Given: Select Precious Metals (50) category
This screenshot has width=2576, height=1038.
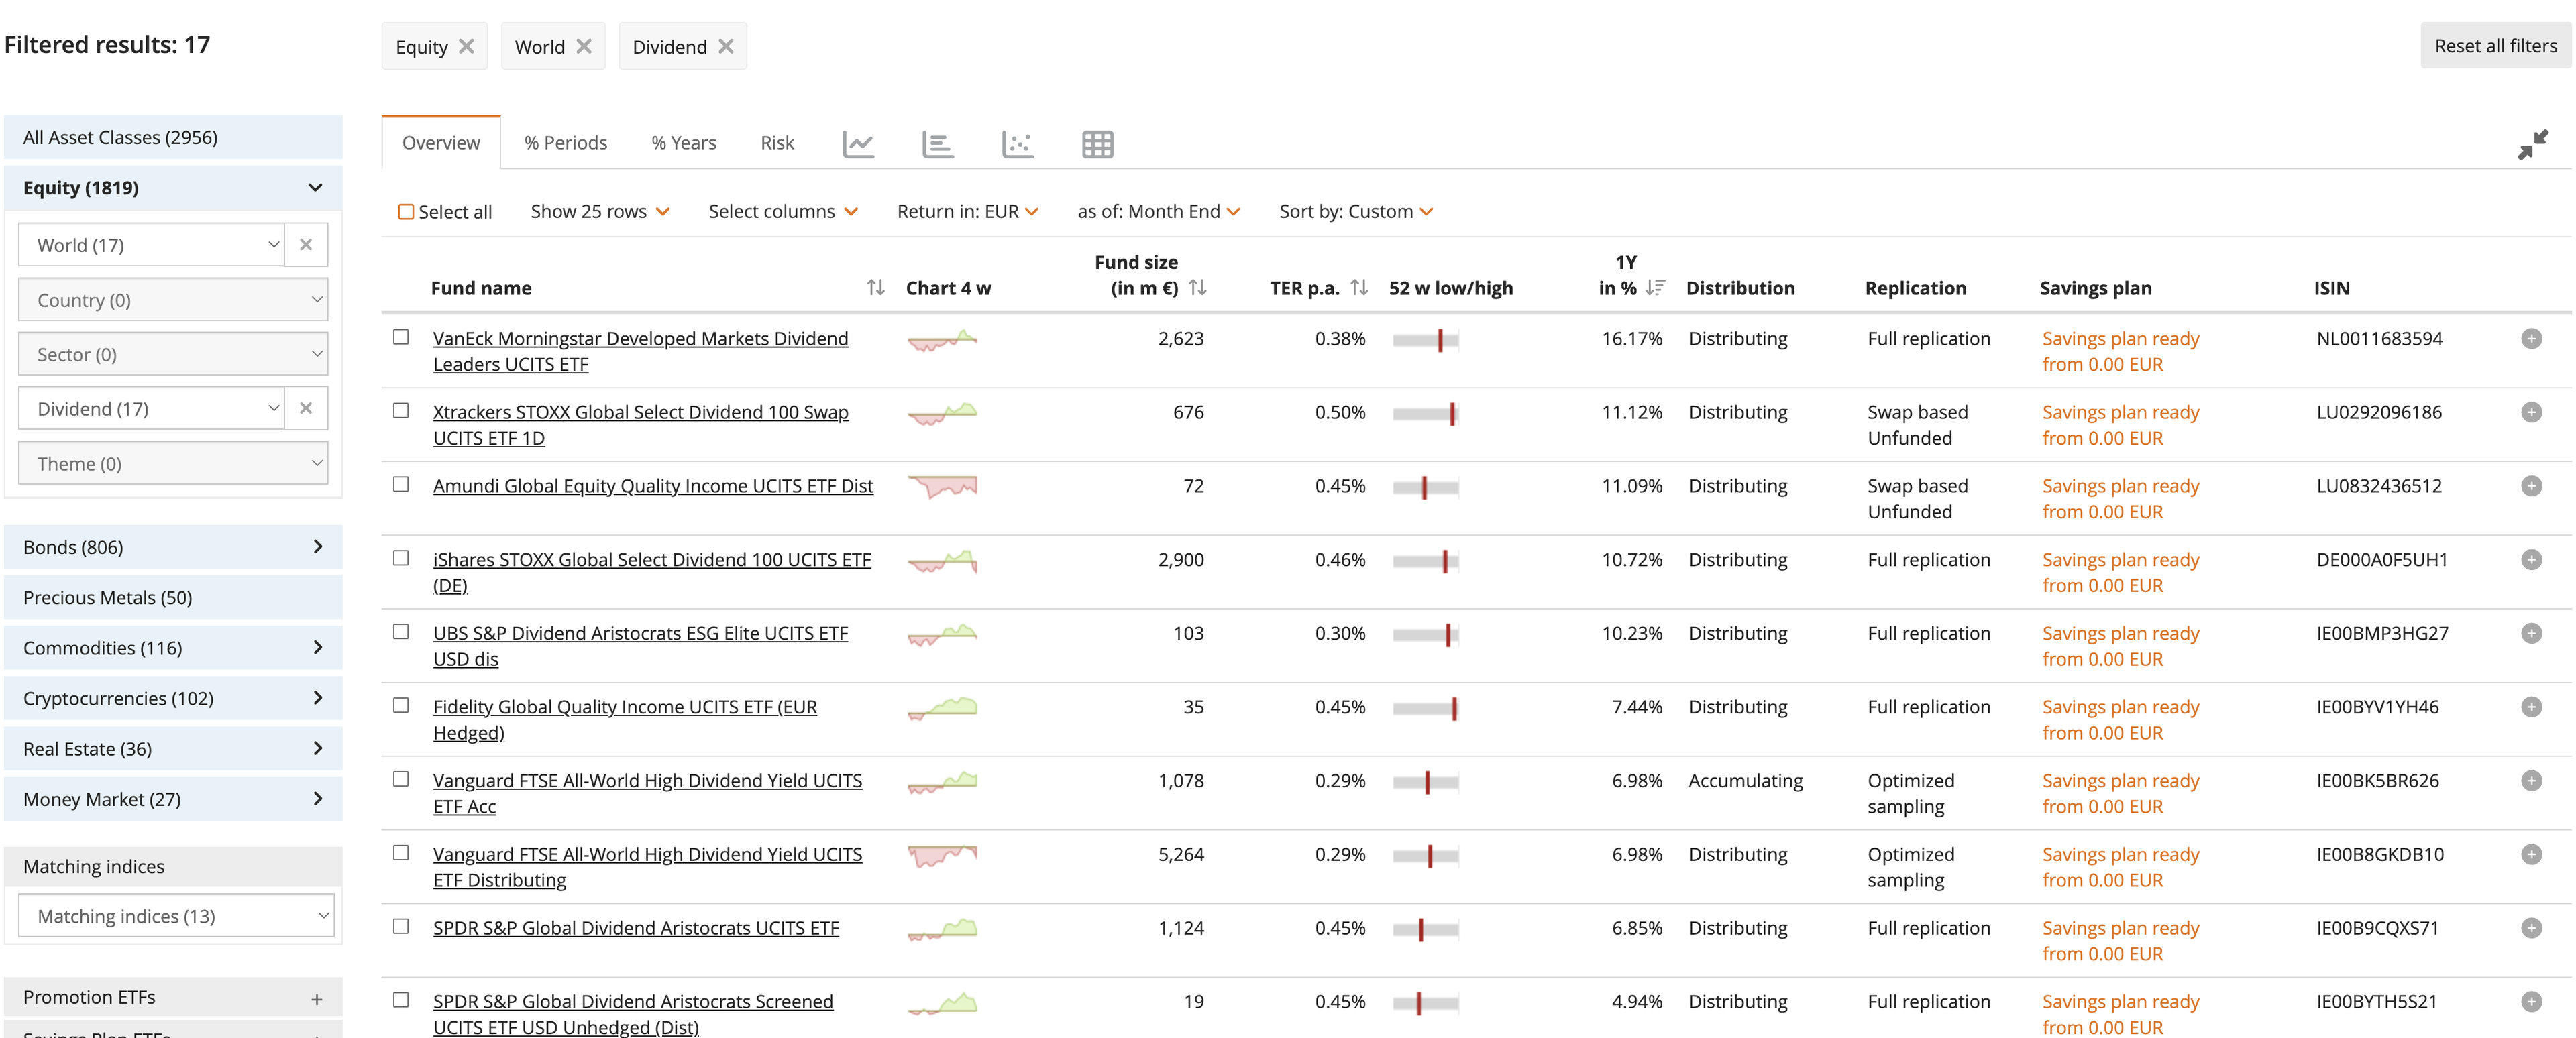Looking at the screenshot, I should coord(173,598).
